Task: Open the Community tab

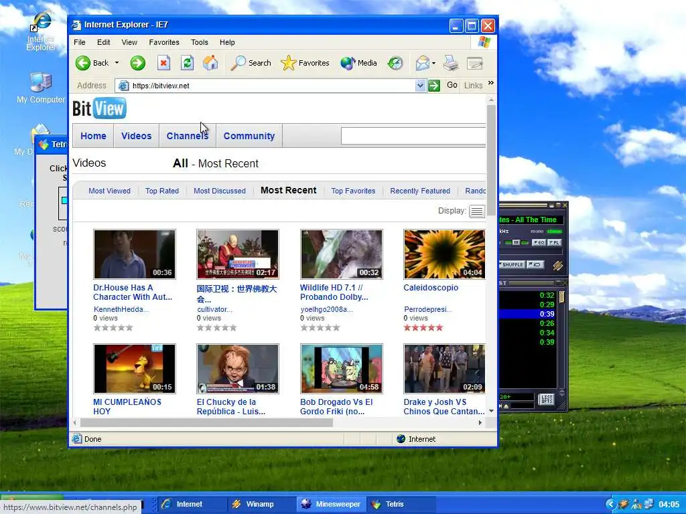Action: click(x=249, y=136)
